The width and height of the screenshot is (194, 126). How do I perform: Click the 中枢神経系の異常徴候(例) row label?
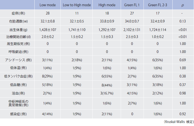(x=16, y=103)
